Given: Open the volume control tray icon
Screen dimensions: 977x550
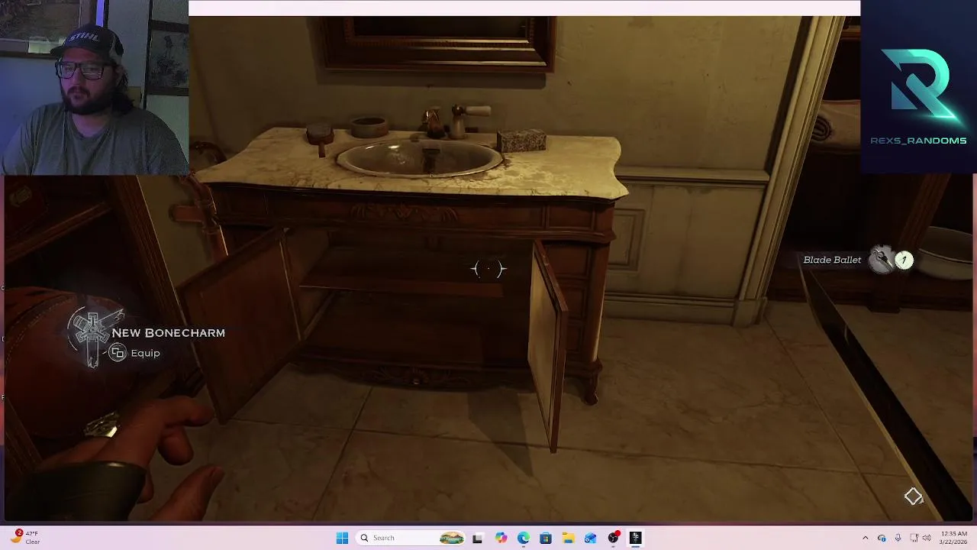Looking at the screenshot, I should tap(928, 538).
